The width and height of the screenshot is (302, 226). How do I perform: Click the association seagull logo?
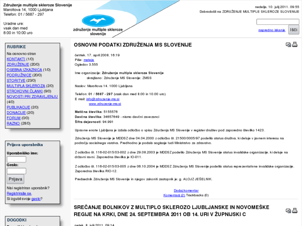[98, 21]
